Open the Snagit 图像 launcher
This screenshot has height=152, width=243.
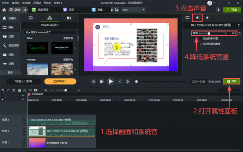click(97, 10)
